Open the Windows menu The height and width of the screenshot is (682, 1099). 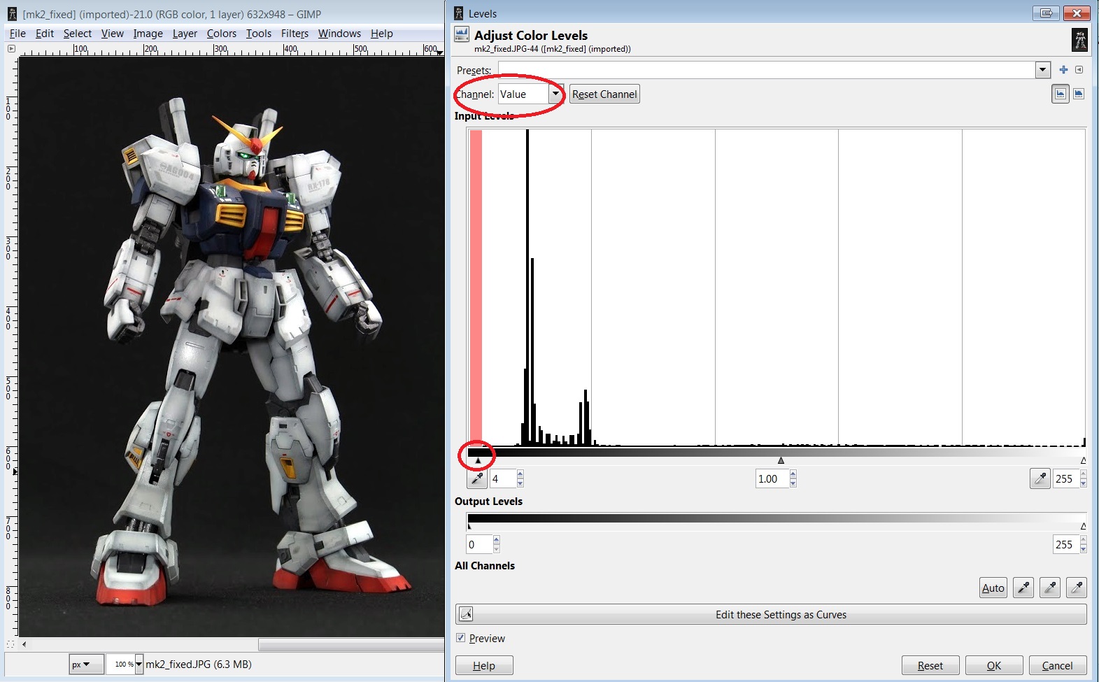coord(339,33)
